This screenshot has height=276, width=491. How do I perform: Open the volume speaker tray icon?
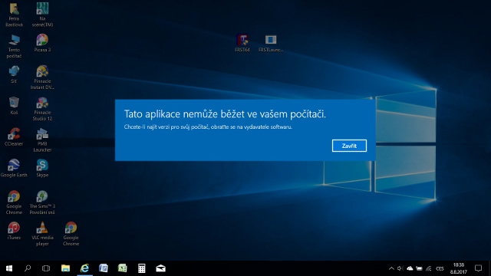coord(400,268)
